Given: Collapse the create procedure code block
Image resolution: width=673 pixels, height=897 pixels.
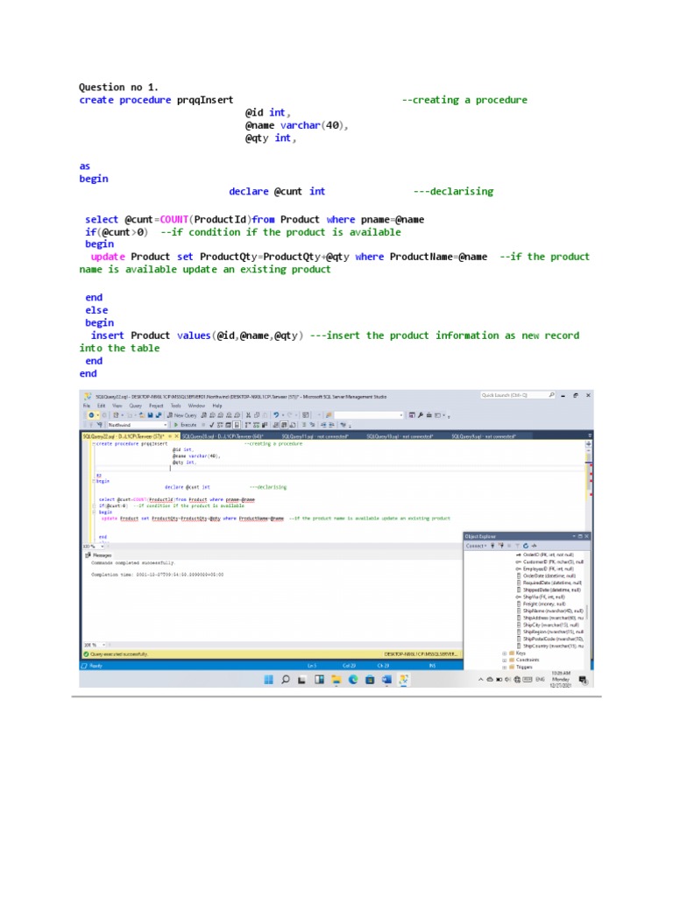Looking at the screenshot, I should (95, 444).
